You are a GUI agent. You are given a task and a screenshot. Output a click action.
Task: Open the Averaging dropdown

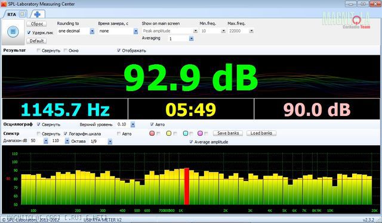[191, 39]
